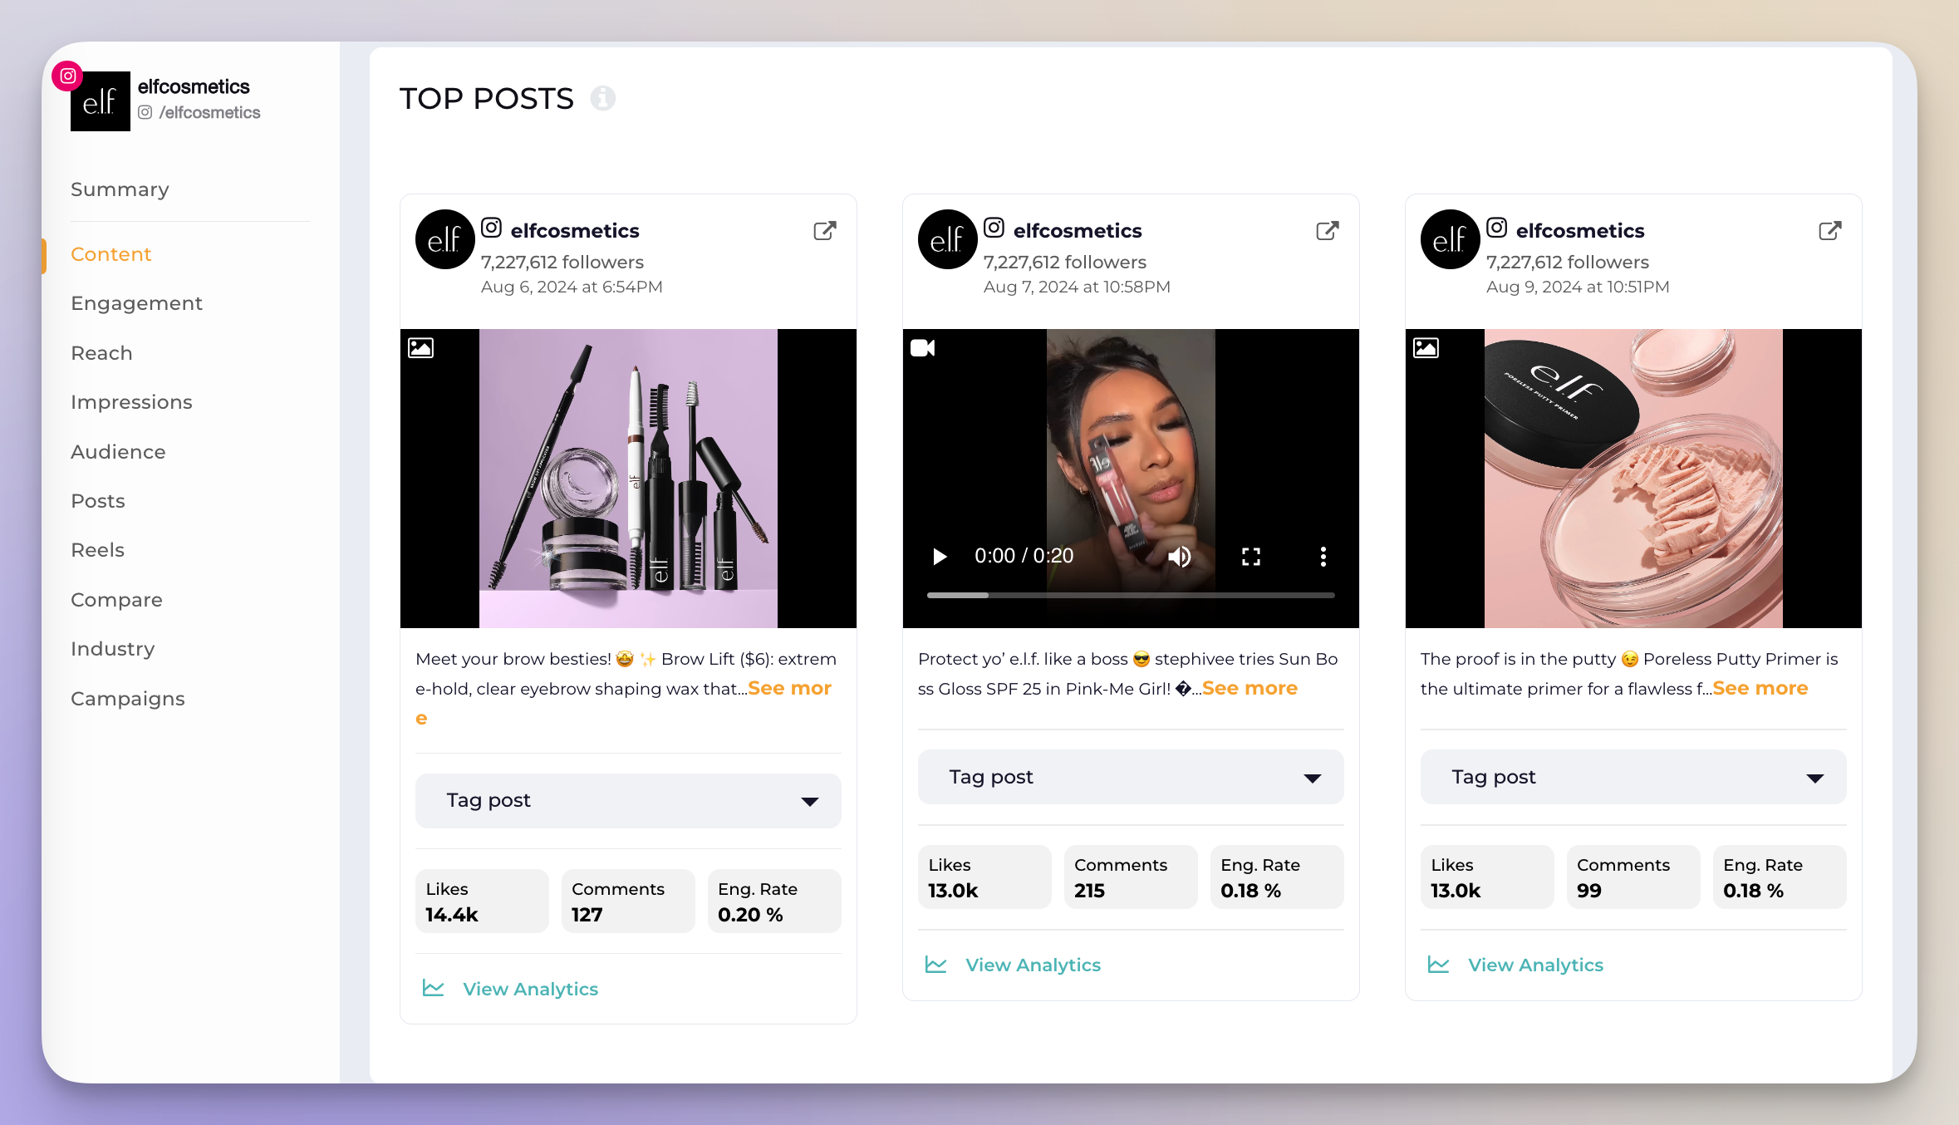Open Posts in sidebar

coord(98,501)
